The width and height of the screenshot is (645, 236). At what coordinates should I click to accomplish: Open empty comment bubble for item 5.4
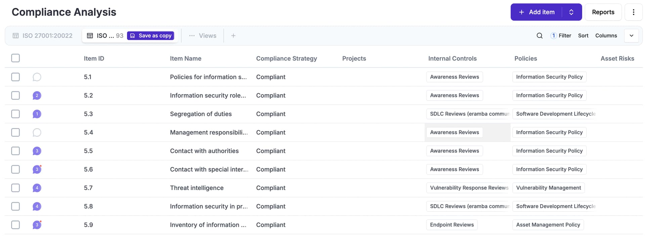coord(37,132)
